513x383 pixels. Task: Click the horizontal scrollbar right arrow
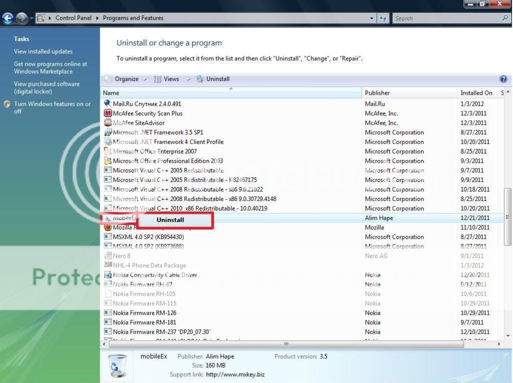coord(499,344)
